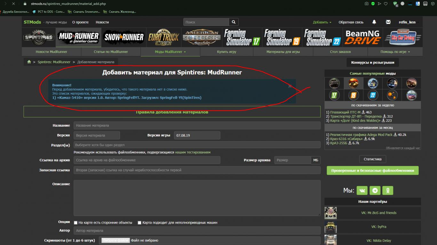Select the BeamNG Drive game logo
The height and width of the screenshot is (245, 437).
point(362,37)
